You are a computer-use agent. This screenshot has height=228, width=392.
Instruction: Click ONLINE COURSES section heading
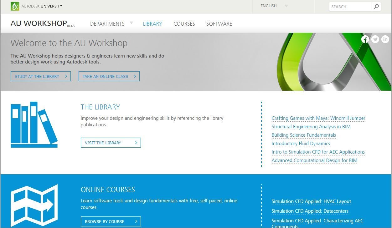(x=108, y=190)
